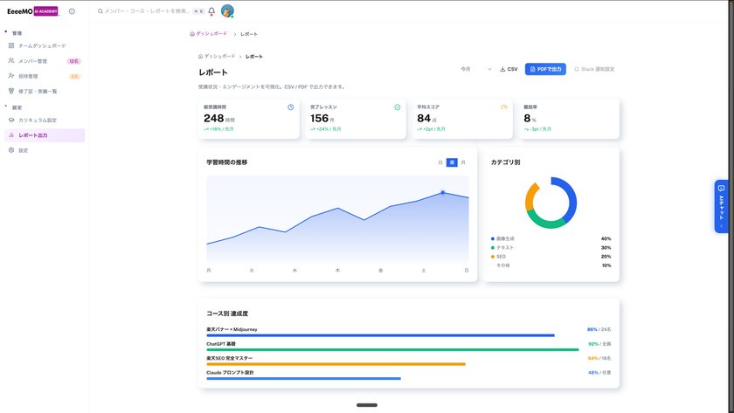Switch the learning time chart to the 日 view

440,162
